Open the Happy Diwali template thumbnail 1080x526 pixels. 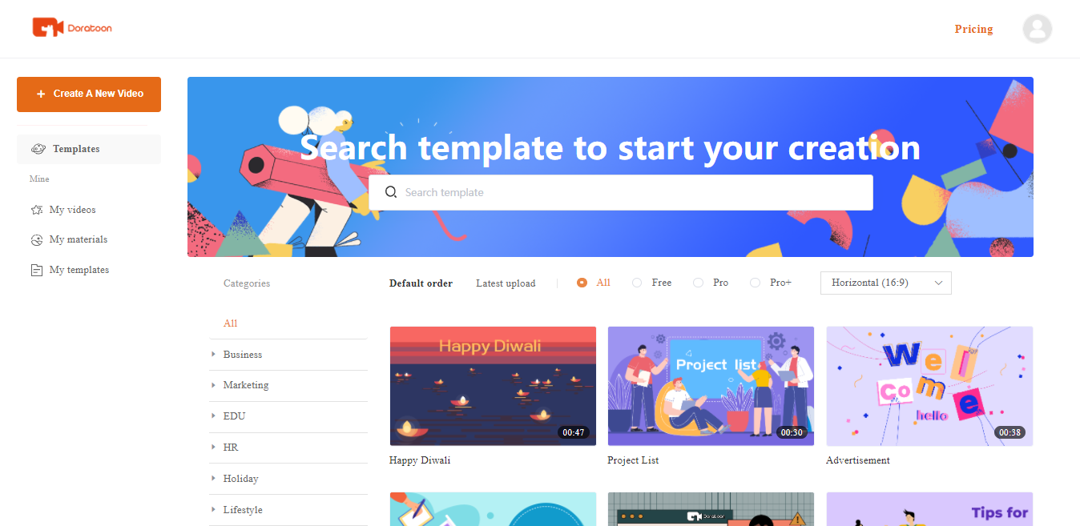coord(493,386)
